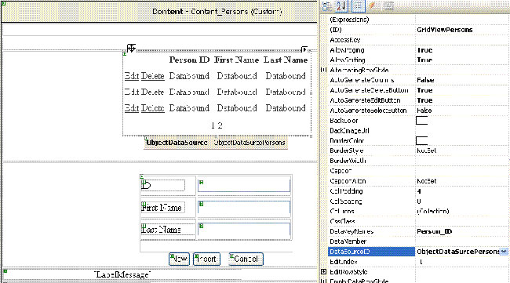Select the CssClass property

tap(342, 221)
